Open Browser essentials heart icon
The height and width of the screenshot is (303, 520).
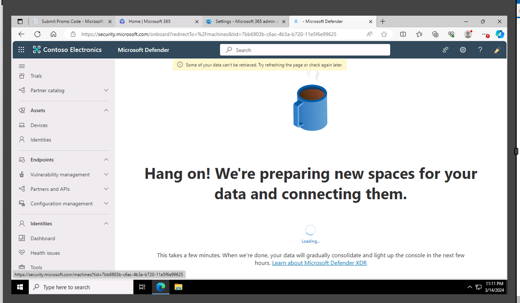point(451,34)
